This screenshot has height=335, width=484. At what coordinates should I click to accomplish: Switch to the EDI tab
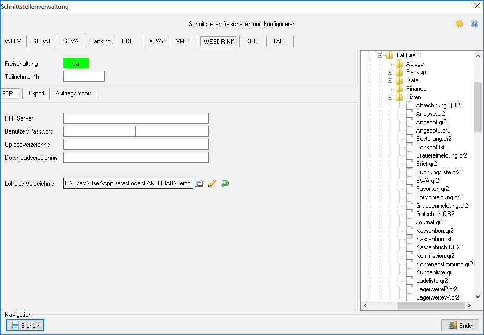click(x=127, y=41)
